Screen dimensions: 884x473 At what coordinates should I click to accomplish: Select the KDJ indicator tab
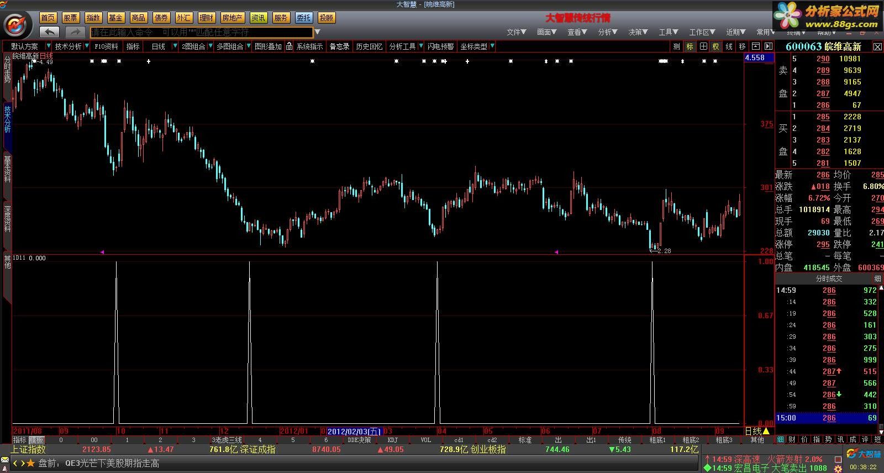pyautogui.click(x=393, y=440)
